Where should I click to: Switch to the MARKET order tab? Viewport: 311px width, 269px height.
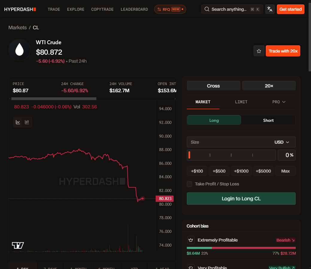point(203,102)
